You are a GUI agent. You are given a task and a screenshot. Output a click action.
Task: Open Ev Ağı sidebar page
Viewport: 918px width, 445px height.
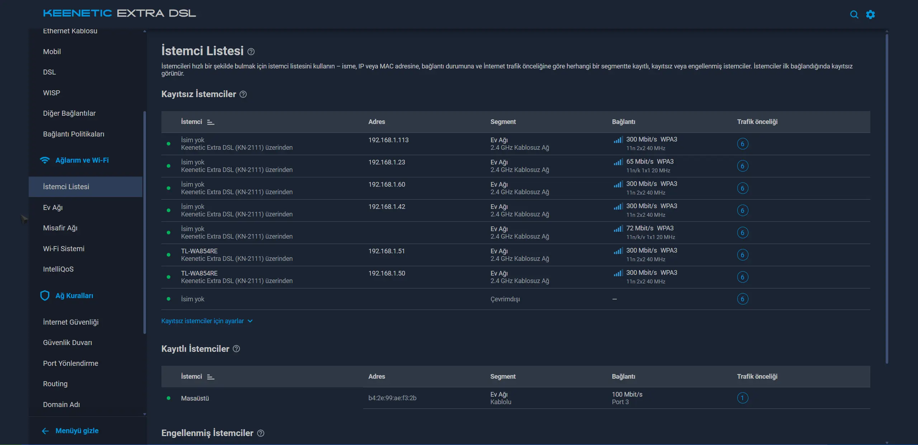[x=53, y=207]
